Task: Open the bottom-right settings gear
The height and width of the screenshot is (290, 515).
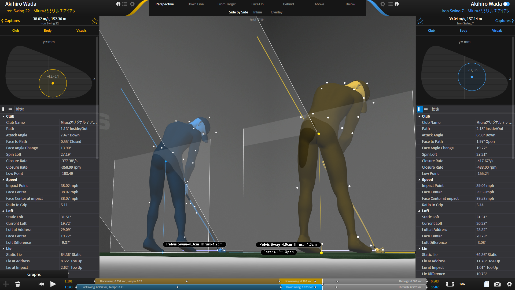Action: click(x=509, y=284)
